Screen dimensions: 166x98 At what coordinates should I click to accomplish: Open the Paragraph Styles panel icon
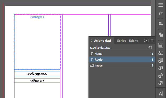coord(161,83)
